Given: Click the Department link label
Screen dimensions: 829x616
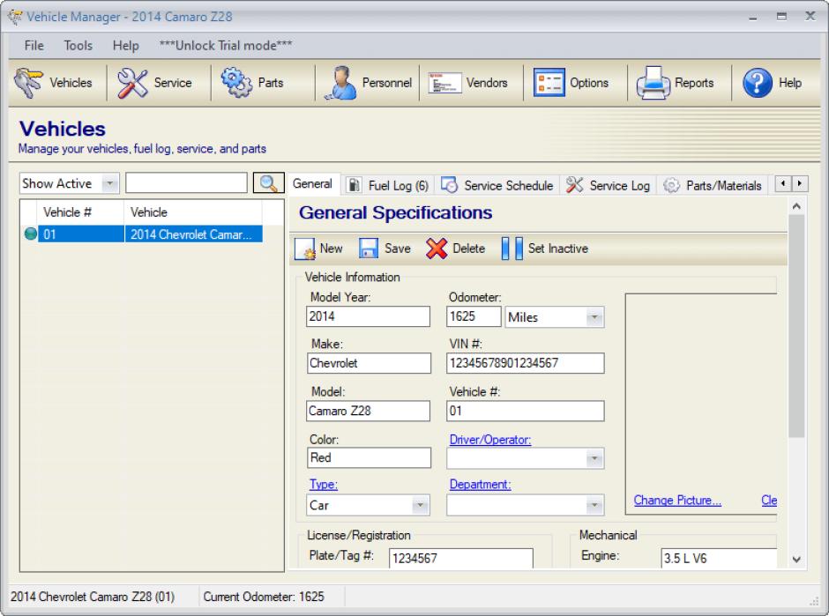Looking at the screenshot, I should 480,485.
